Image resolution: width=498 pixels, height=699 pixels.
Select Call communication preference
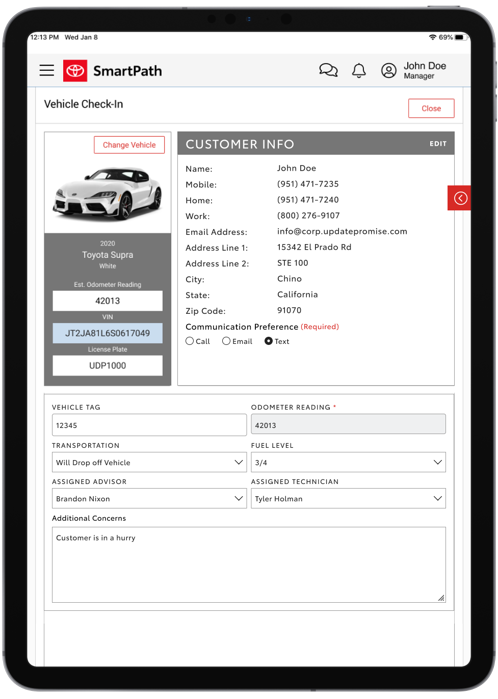click(x=189, y=341)
